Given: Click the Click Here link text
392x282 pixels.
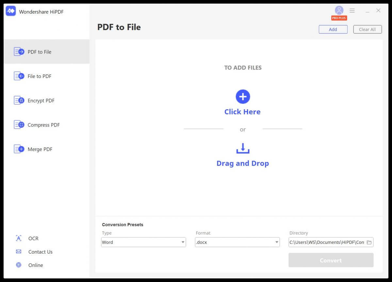Looking at the screenshot, I should click(242, 112).
